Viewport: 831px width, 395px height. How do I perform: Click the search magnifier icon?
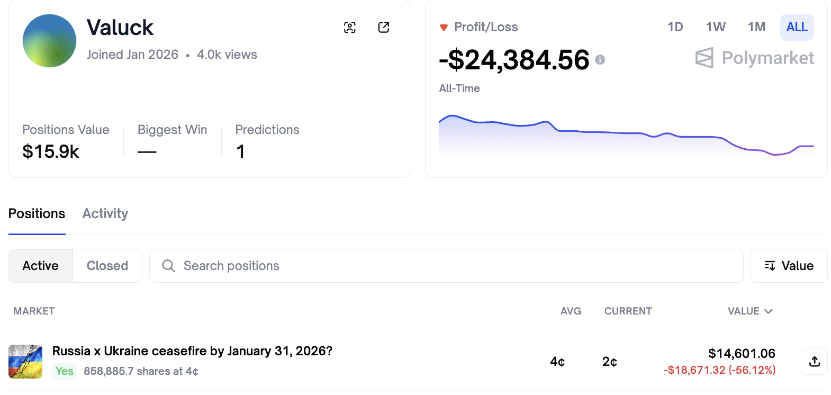(x=168, y=266)
